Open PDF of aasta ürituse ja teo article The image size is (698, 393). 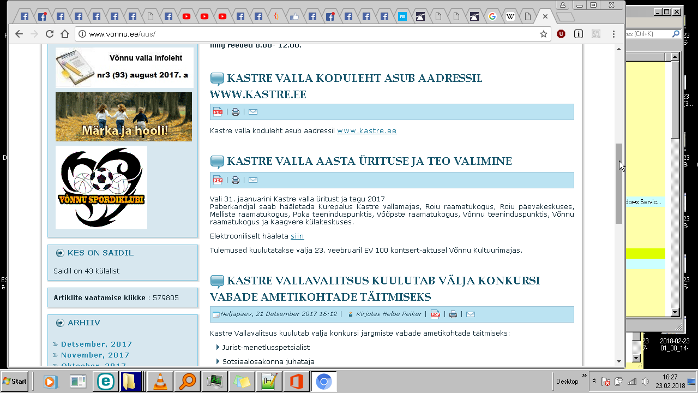(218, 180)
